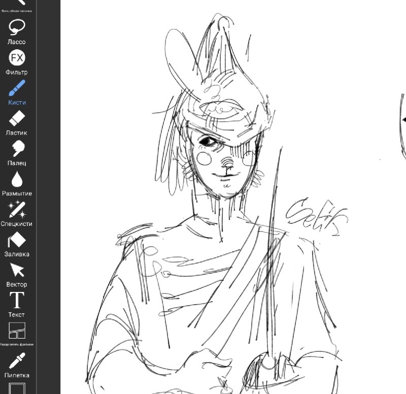Activate the Размытие (Blur) droplet tool
This screenshot has height=394, width=406.
(x=17, y=184)
